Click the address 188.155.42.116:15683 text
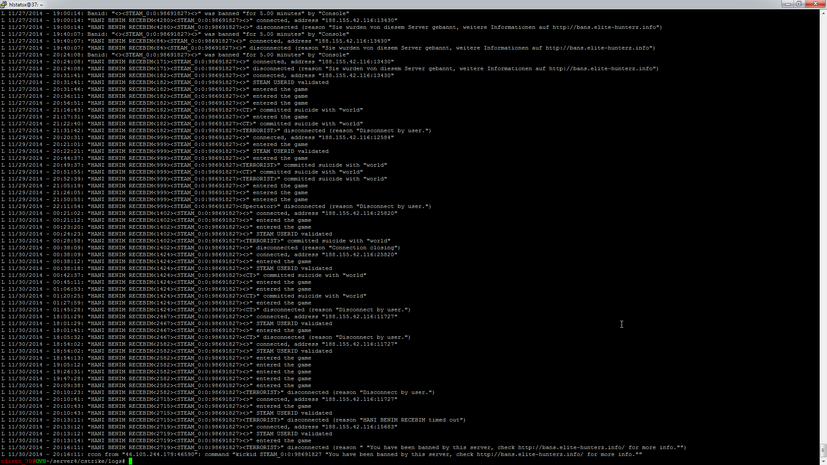Viewport: 827px width, 465px height. click(359, 427)
